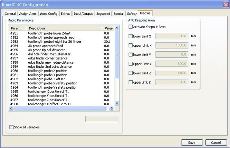Open the Axes Config tab

click(49, 13)
